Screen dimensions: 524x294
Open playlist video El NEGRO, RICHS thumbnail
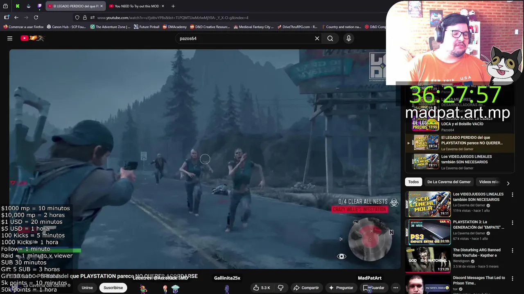click(426, 124)
